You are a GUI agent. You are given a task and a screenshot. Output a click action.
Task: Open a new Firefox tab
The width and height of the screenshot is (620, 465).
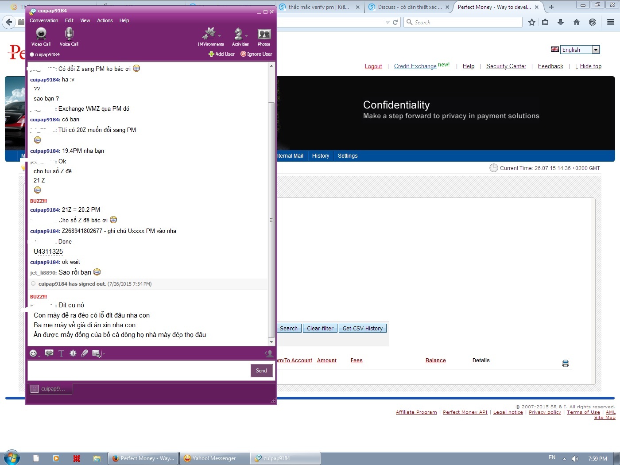pos(551,7)
